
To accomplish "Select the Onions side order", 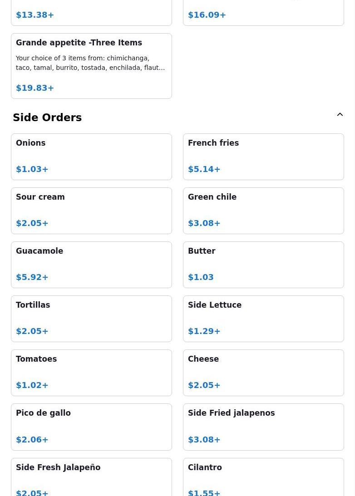I will 91,157.
